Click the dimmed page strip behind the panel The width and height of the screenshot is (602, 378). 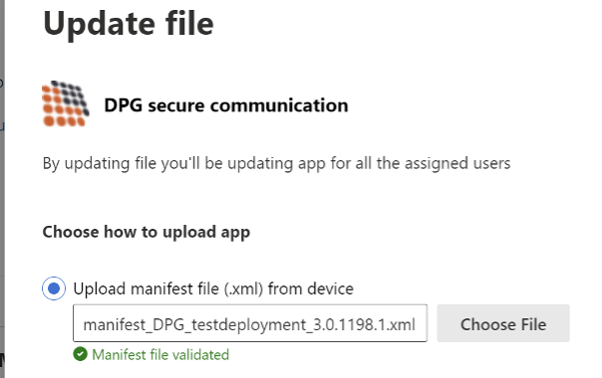click(x=2, y=189)
